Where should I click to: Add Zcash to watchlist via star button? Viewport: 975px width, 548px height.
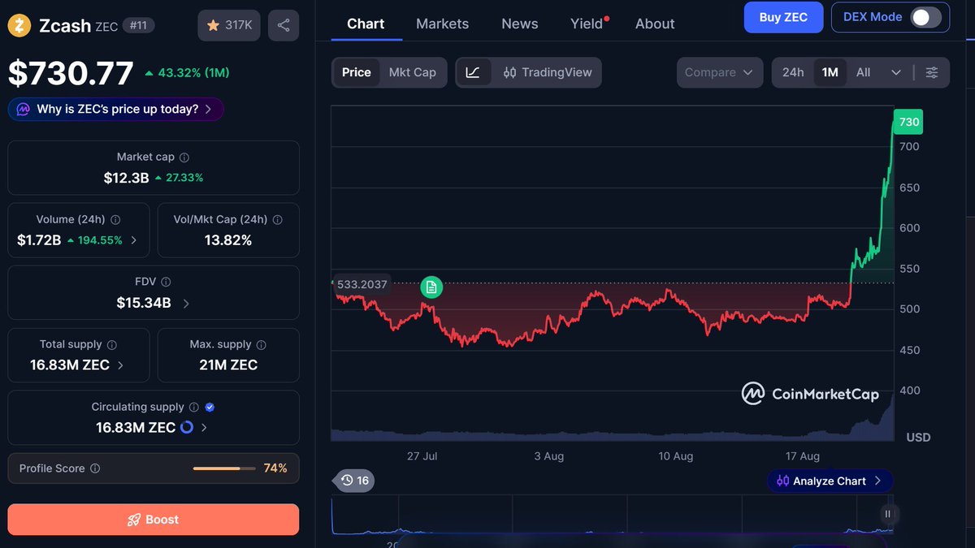(229, 25)
